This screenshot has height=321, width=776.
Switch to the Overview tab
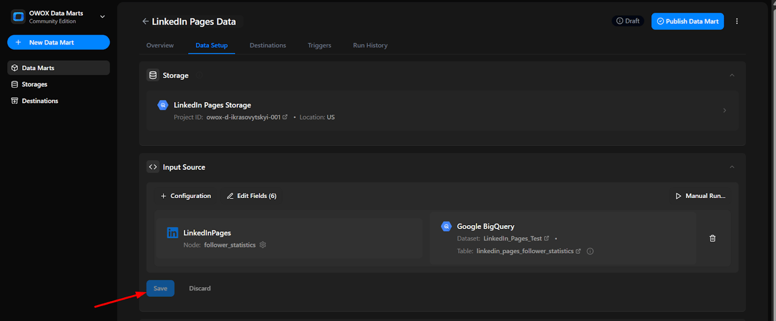coord(160,45)
